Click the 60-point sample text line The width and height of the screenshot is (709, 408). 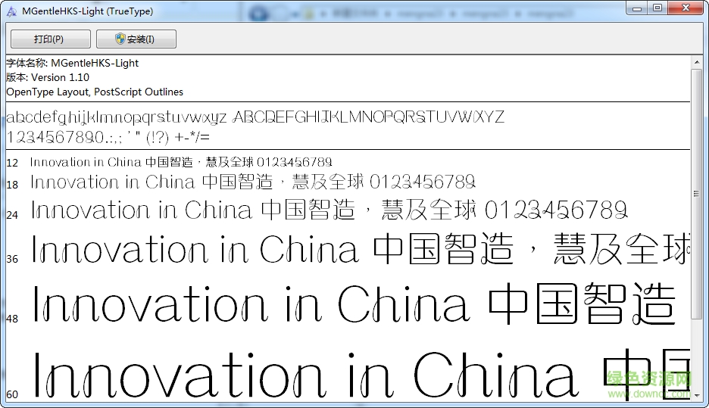pyautogui.click(x=361, y=374)
